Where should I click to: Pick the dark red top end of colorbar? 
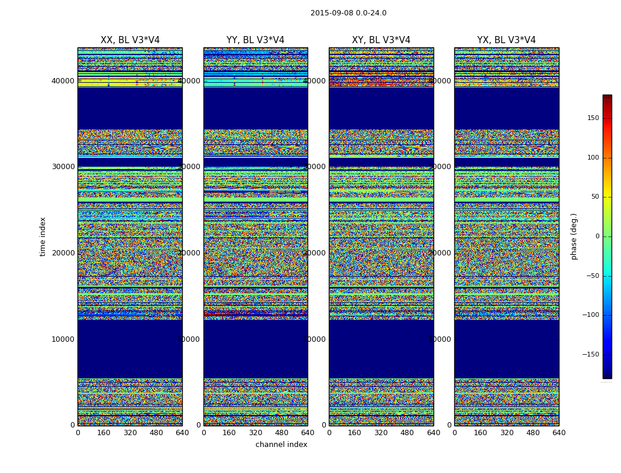coord(607,96)
